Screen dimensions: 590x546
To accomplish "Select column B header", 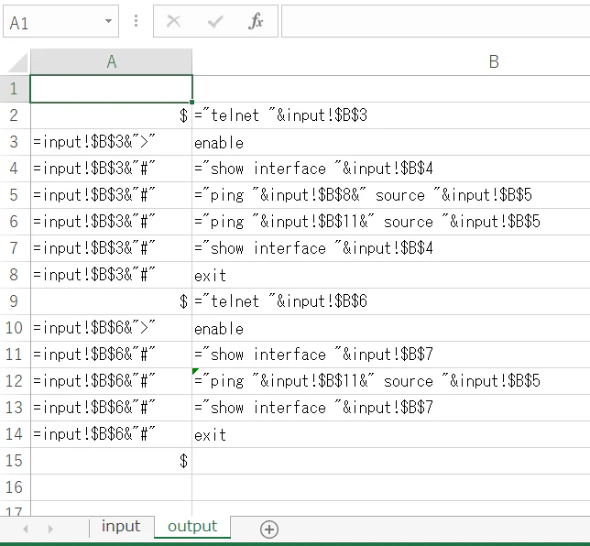I will pyautogui.click(x=391, y=61).
